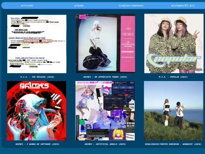Click caption "M.I.A. - POPULAR (2023)"
The width and height of the screenshot is (205, 154).
173,77
